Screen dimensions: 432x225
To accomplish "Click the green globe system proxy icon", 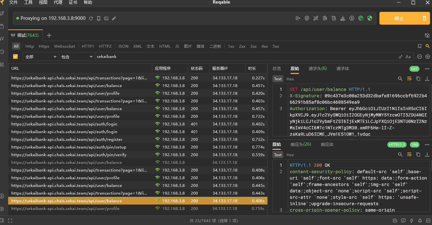I will click(x=361, y=18).
